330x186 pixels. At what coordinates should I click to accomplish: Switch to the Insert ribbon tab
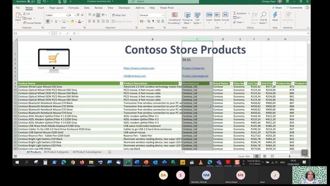point(41,8)
